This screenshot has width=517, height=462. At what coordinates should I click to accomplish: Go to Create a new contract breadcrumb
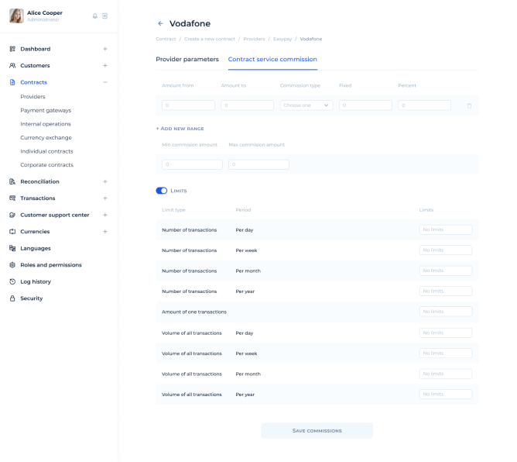pyautogui.click(x=210, y=39)
